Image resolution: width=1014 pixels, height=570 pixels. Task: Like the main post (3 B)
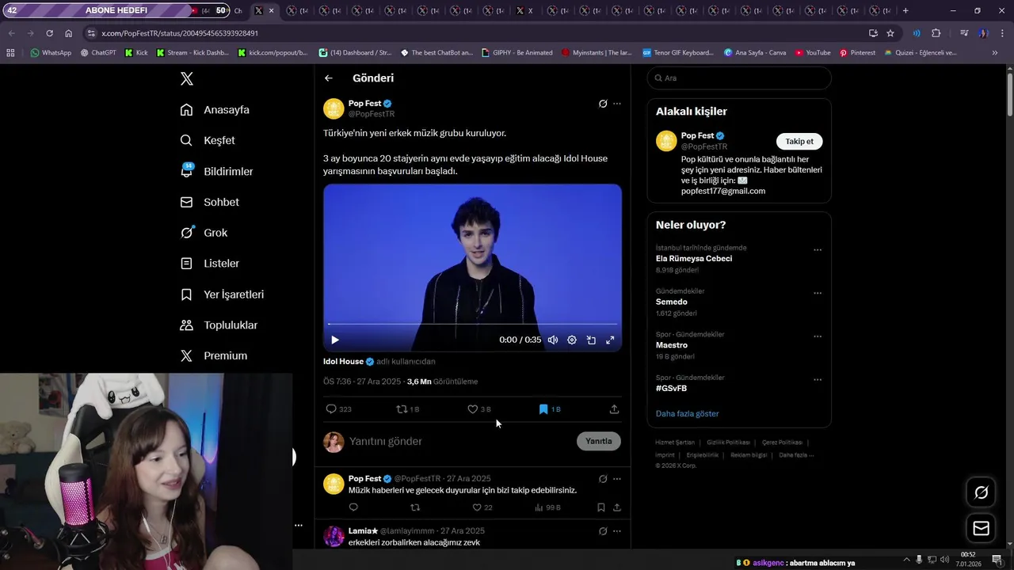(x=478, y=409)
